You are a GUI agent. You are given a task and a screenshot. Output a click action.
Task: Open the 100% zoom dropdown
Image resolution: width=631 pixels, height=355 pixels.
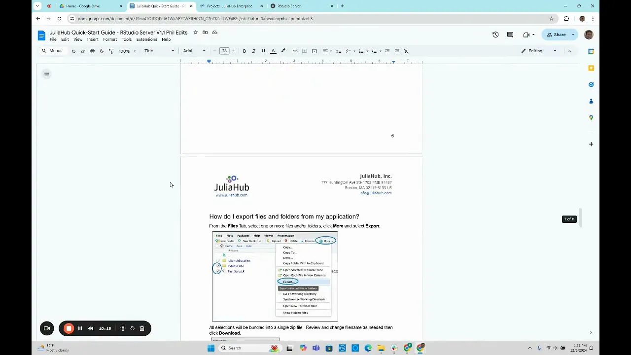coord(127,51)
